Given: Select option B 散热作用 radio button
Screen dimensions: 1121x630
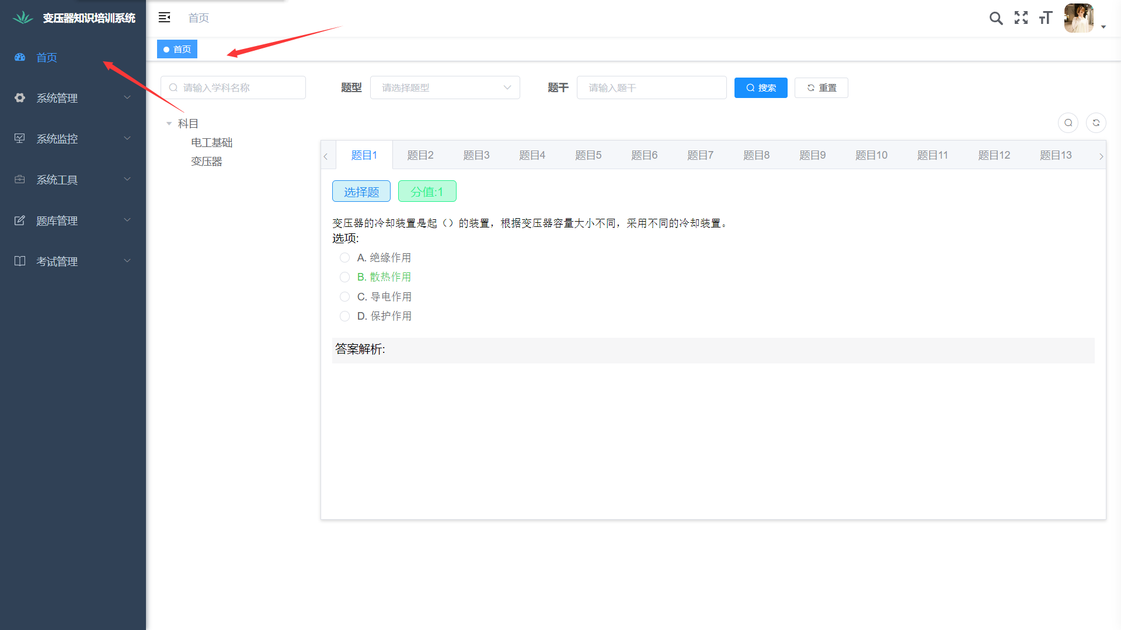Looking at the screenshot, I should pos(345,277).
